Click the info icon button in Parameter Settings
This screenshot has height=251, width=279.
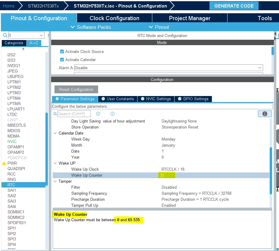click(265, 114)
